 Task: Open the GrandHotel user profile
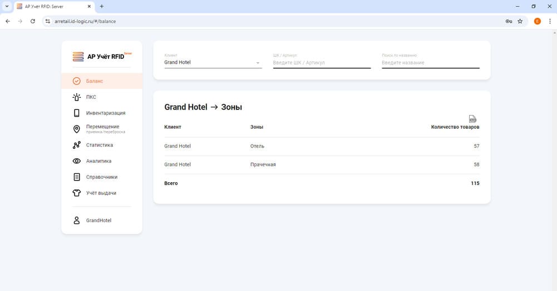tap(98, 220)
